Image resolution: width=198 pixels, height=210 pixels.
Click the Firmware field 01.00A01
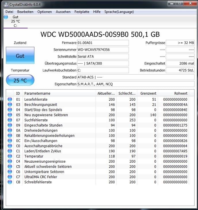coord(103,43)
